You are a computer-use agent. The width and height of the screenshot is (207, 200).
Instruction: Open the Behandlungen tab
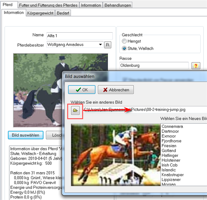[118, 5]
